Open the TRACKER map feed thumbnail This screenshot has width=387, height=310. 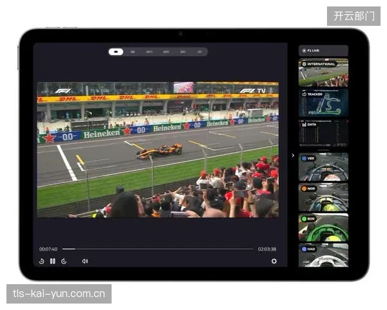pos(323,103)
